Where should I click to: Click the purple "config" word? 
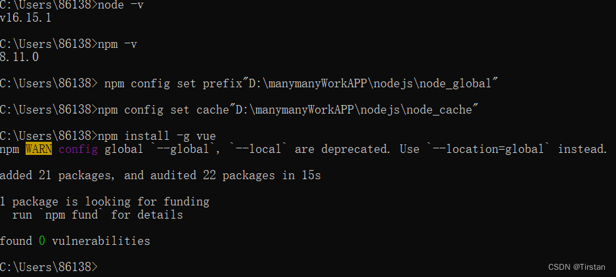pos(77,150)
